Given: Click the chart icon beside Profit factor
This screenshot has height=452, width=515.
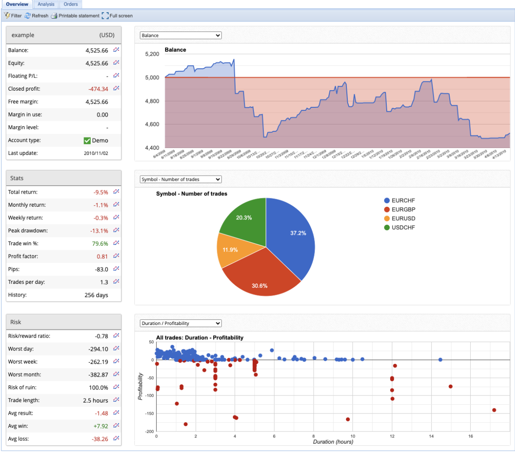Looking at the screenshot, I should pos(116,256).
